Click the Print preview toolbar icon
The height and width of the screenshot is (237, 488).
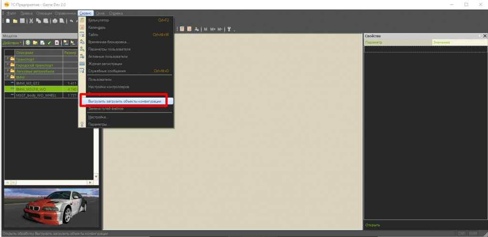coord(62,21)
